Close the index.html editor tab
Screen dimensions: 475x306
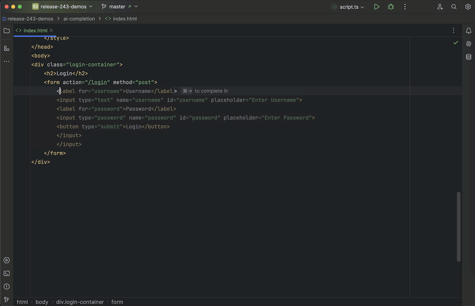pyautogui.click(x=51, y=30)
